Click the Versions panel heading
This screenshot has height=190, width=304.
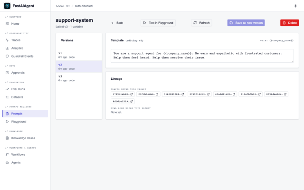pos(67,40)
